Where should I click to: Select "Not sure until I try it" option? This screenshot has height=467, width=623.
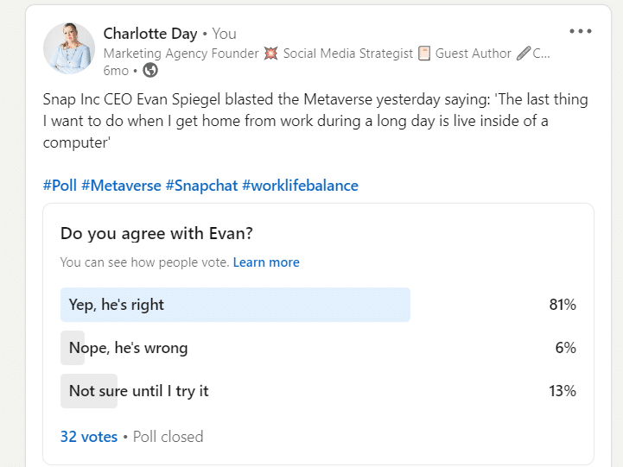(x=139, y=391)
